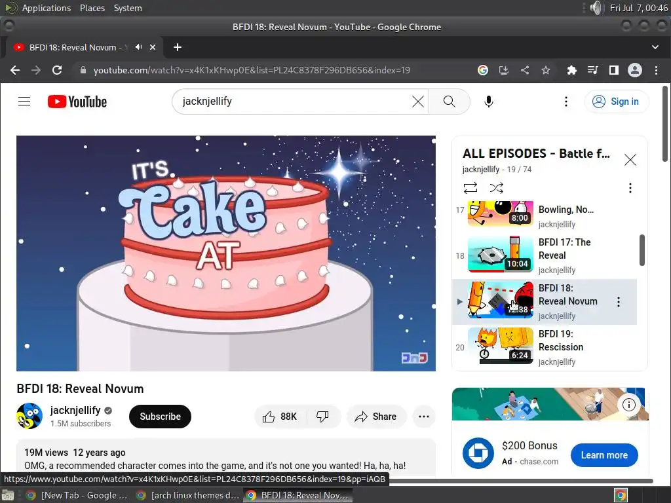This screenshot has height=503, width=671.
Task: Open the jacknjellify channel avatar
Action: pos(29,416)
